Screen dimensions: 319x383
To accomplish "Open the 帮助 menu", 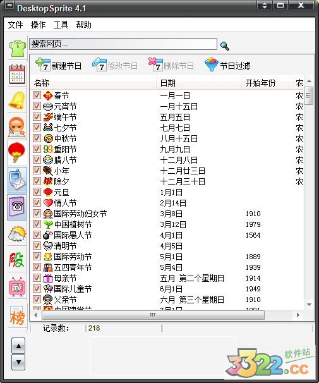I will [83, 25].
